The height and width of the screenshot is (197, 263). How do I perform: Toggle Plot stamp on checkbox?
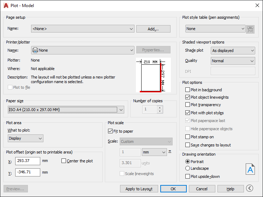coord(188,137)
